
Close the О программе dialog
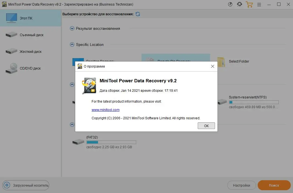click(x=213, y=66)
